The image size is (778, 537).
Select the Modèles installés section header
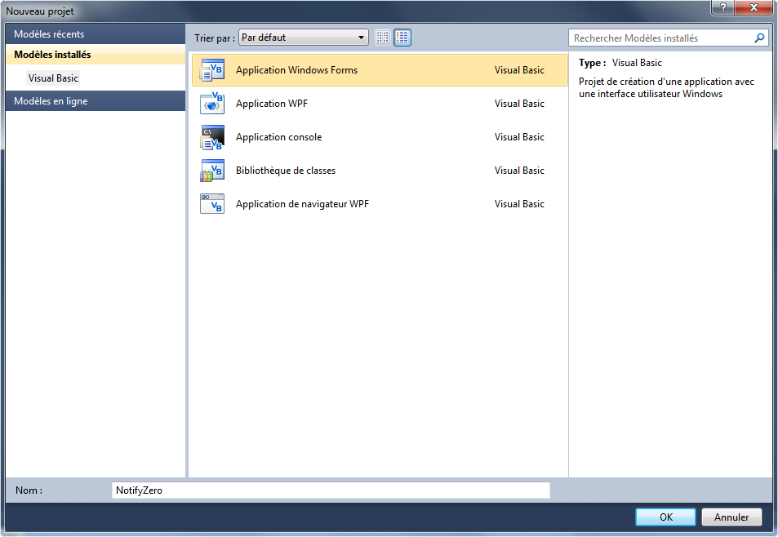[95, 55]
